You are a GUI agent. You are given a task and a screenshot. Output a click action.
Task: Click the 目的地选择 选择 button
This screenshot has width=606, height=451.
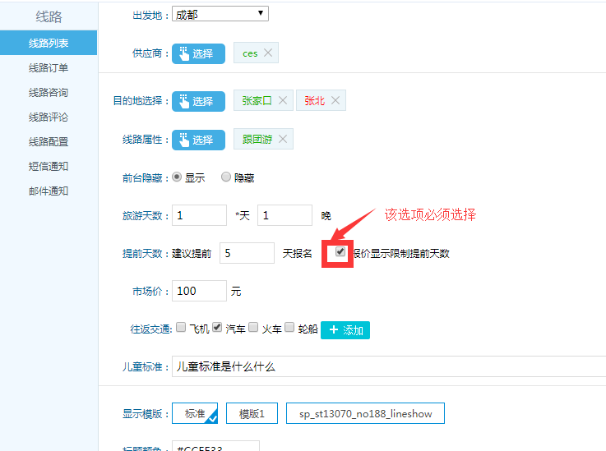click(198, 101)
